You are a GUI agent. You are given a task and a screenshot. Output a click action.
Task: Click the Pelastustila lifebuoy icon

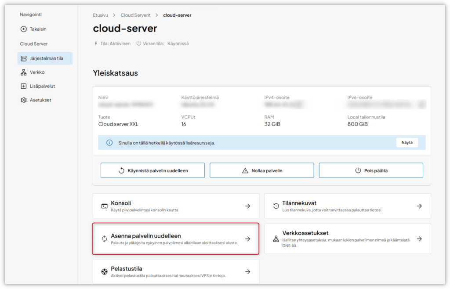pyautogui.click(x=104, y=271)
